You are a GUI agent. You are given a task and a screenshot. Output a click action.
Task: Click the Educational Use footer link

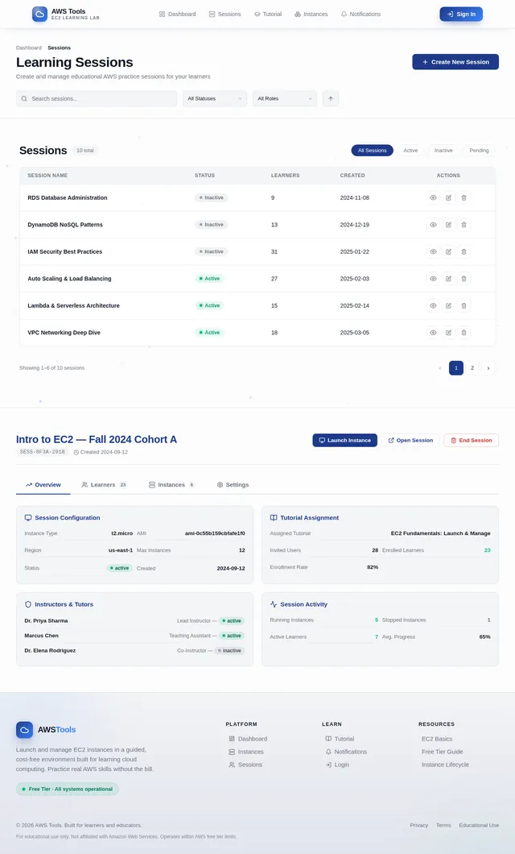coord(479,825)
